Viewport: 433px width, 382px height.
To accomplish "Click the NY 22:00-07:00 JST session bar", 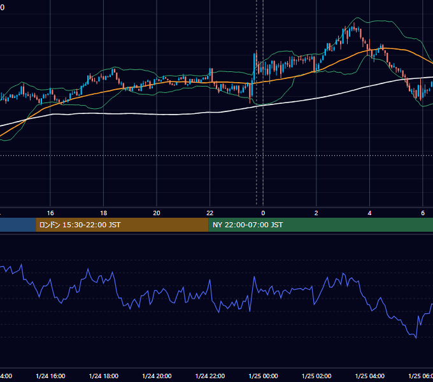I will tap(320, 225).
